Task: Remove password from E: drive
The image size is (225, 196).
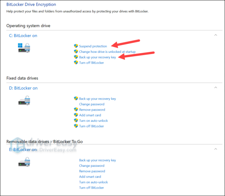Action: (92, 171)
